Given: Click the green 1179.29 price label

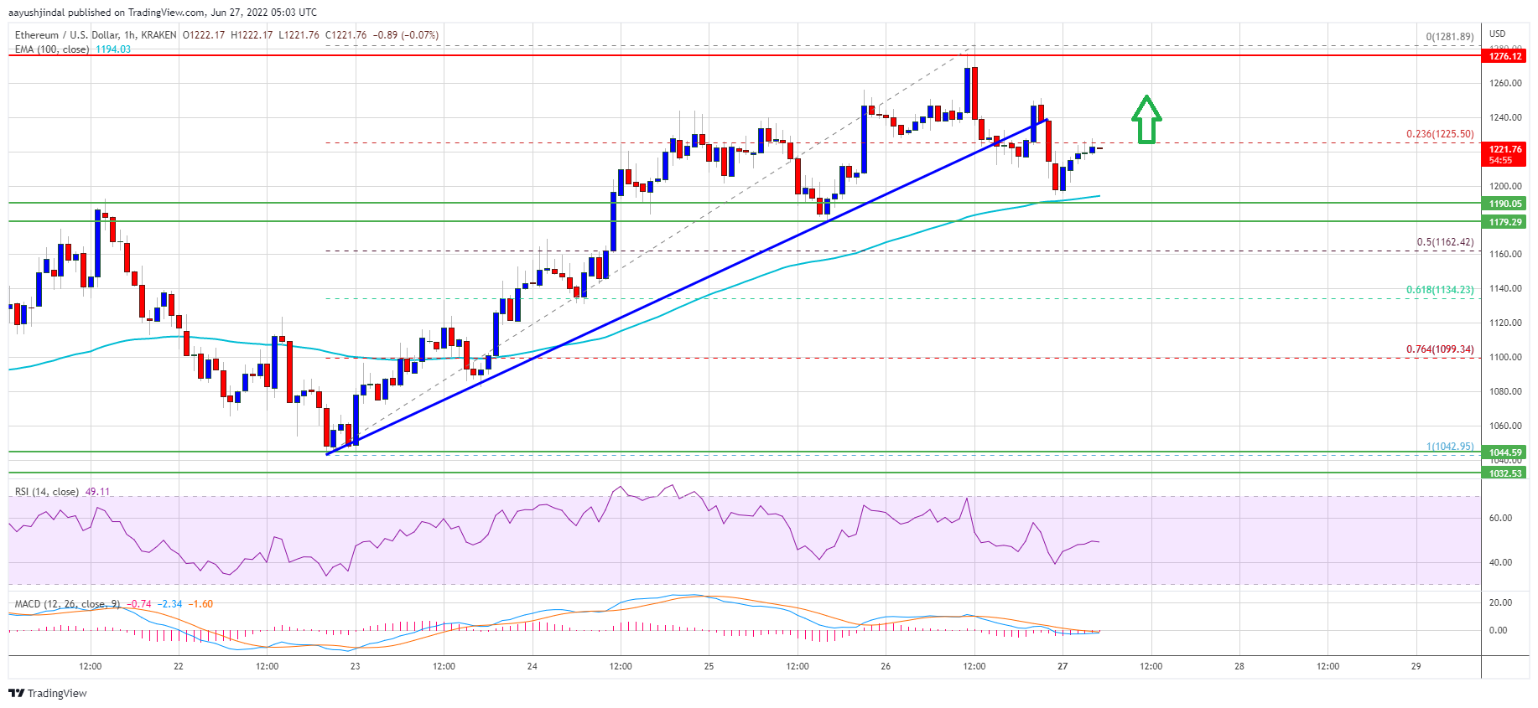Looking at the screenshot, I should click(x=1504, y=222).
